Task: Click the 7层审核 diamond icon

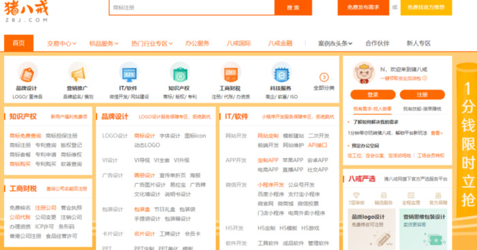Action: pos(356,196)
